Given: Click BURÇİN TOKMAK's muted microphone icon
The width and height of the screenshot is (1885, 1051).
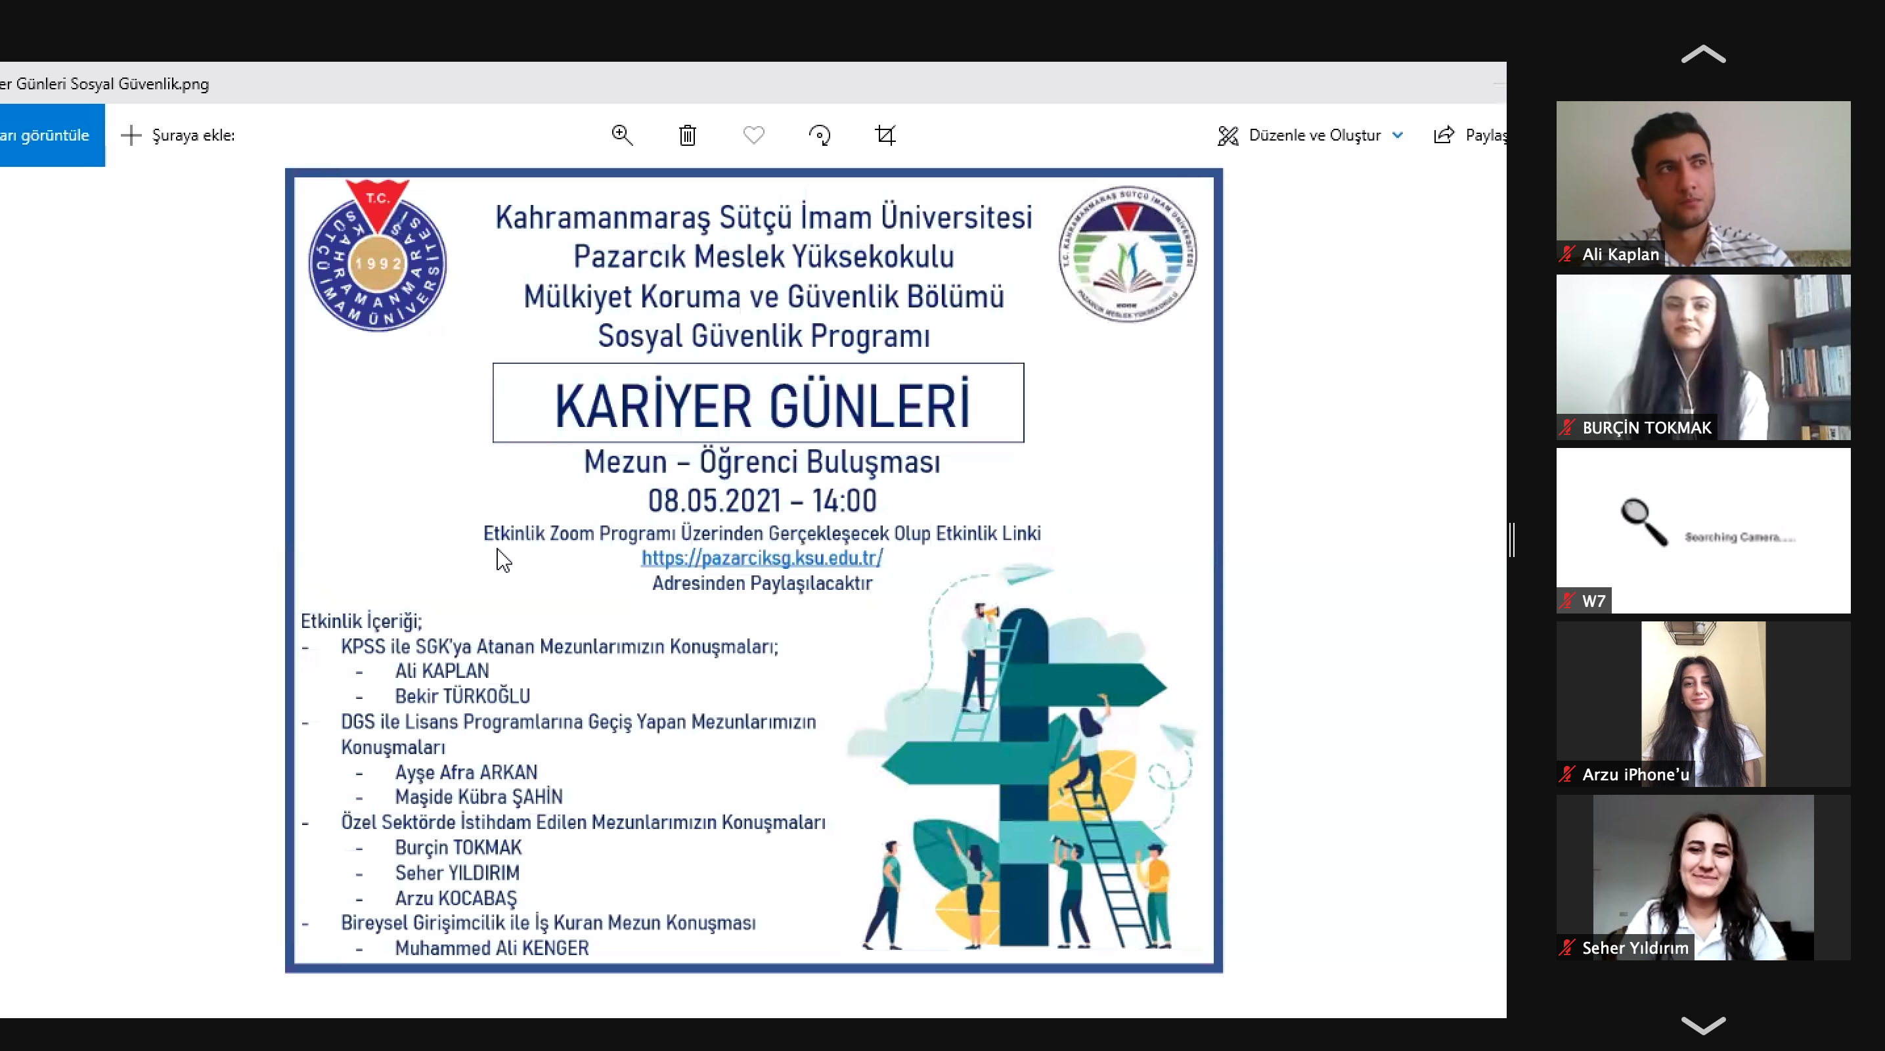Looking at the screenshot, I should pyautogui.click(x=1566, y=428).
